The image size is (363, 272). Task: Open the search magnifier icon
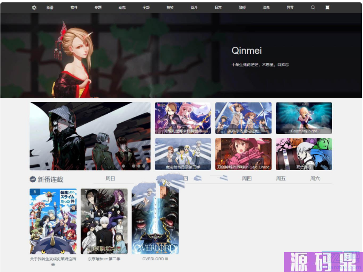click(313, 8)
